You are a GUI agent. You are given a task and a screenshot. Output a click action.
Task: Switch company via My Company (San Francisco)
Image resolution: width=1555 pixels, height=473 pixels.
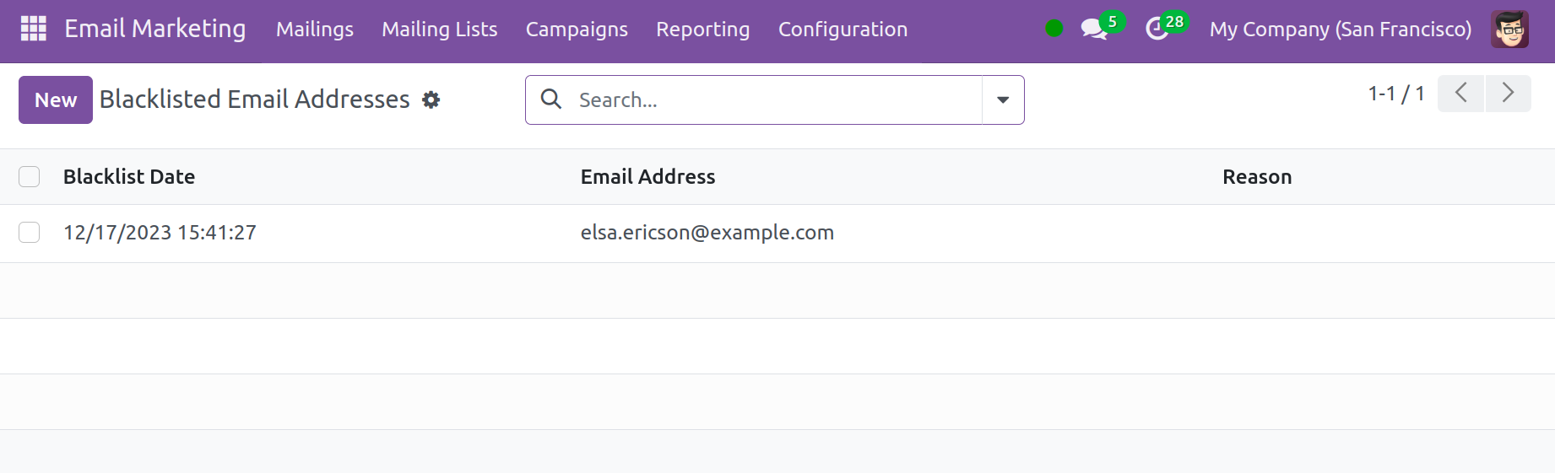tap(1340, 30)
